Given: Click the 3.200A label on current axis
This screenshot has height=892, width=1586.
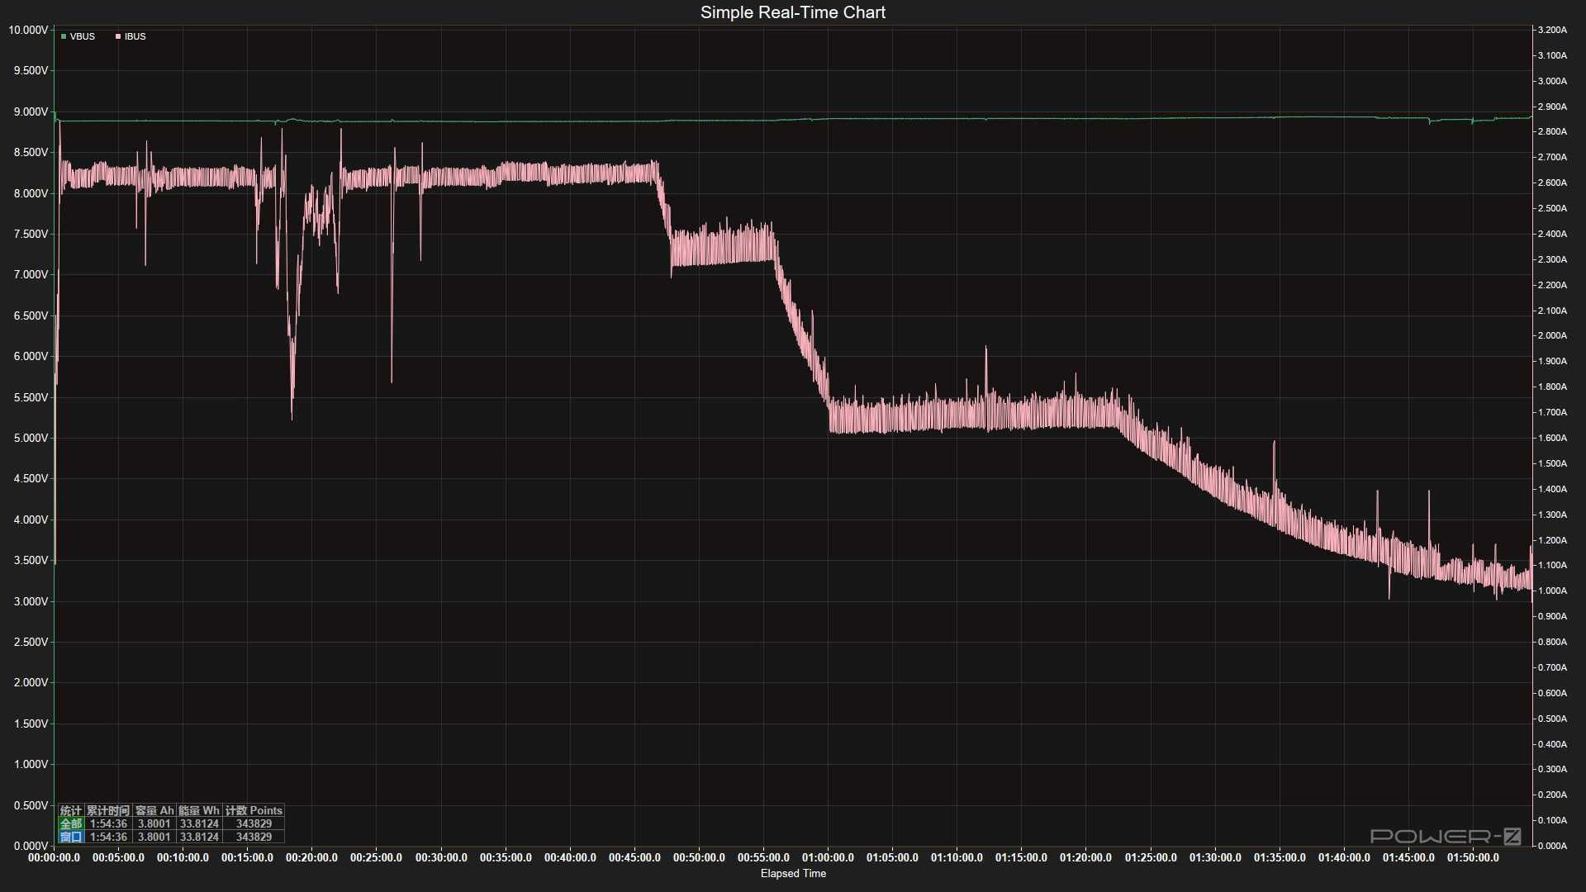Looking at the screenshot, I should pyautogui.click(x=1552, y=30).
